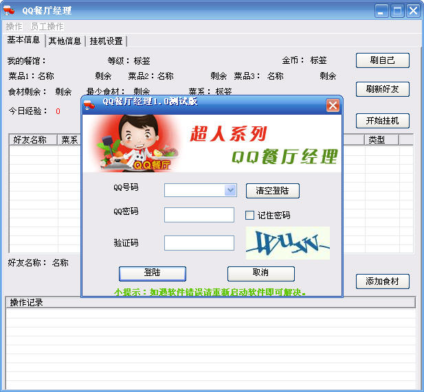Open the 员工操作 menu
This screenshot has width=424, height=392.
(x=47, y=27)
